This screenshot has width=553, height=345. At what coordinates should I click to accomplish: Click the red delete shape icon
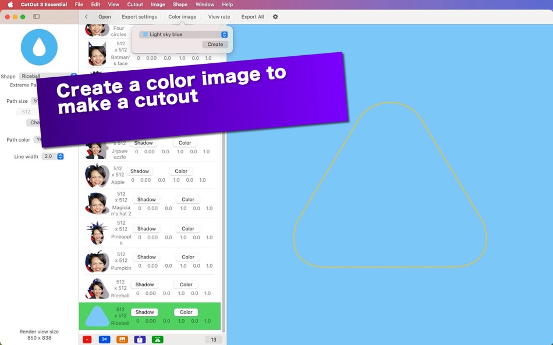click(87, 339)
